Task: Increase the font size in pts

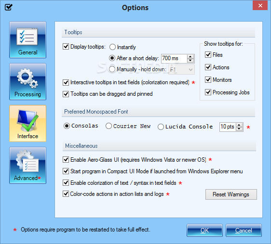Action: 239,125
